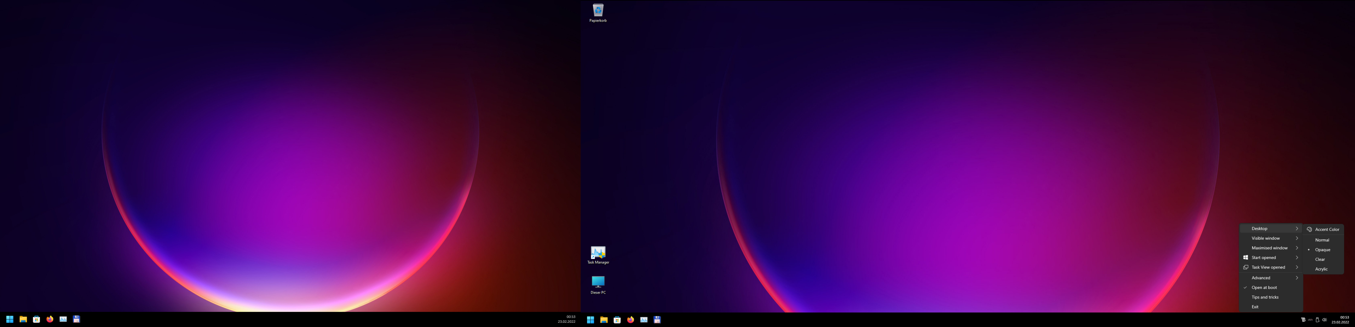
Task: Click the TranslucentTB tray icon
Action: coord(1303,320)
